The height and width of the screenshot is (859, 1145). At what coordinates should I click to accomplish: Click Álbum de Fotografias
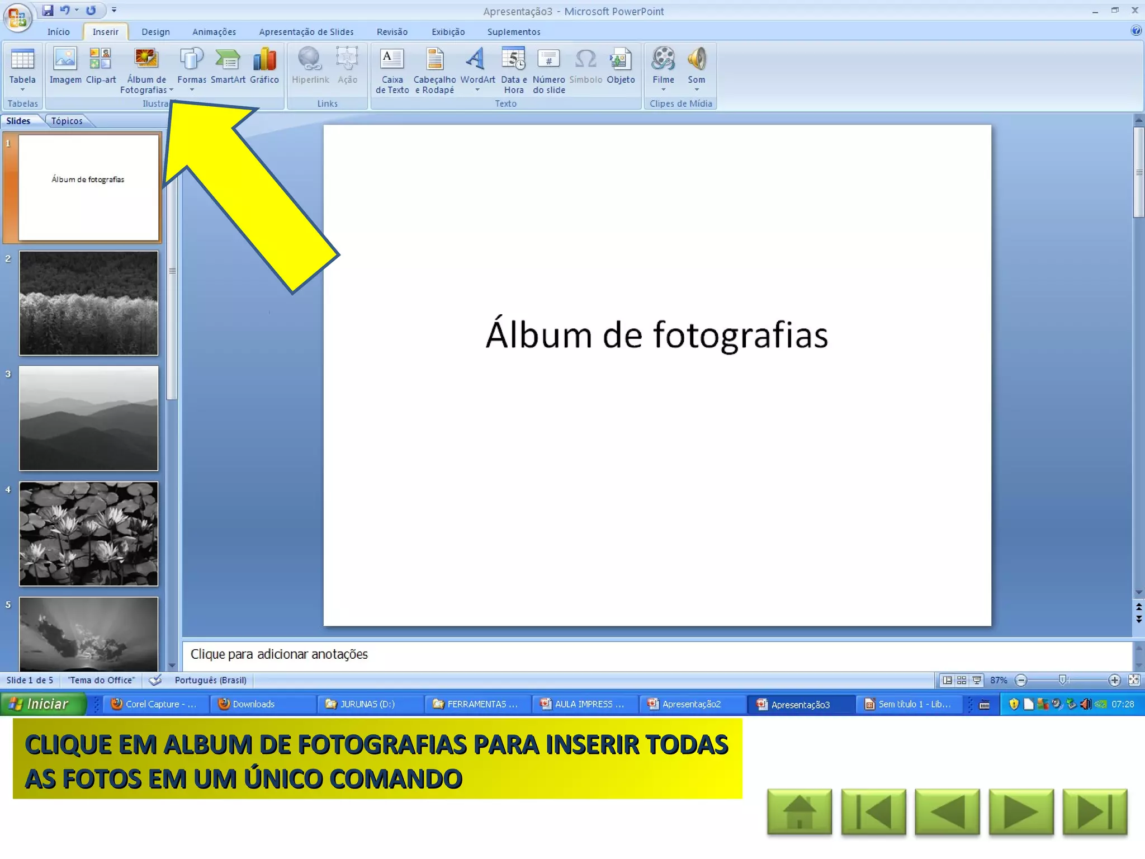pos(146,70)
